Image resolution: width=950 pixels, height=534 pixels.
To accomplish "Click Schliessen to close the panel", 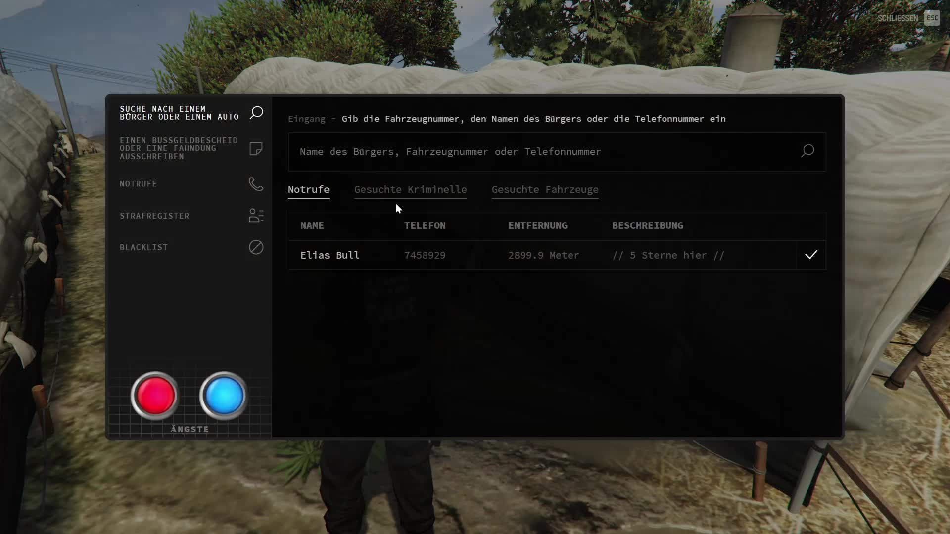I will [x=898, y=18].
